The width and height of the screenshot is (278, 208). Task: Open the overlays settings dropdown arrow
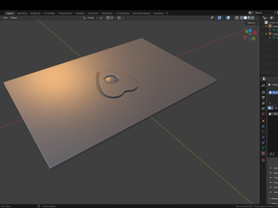coord(232,18)
